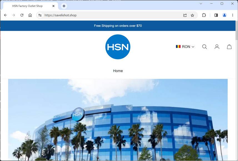The image size is (238, 161).
Task: Open the RON currency dropdown
Action: pyautogui.click(x=185, y=46)
